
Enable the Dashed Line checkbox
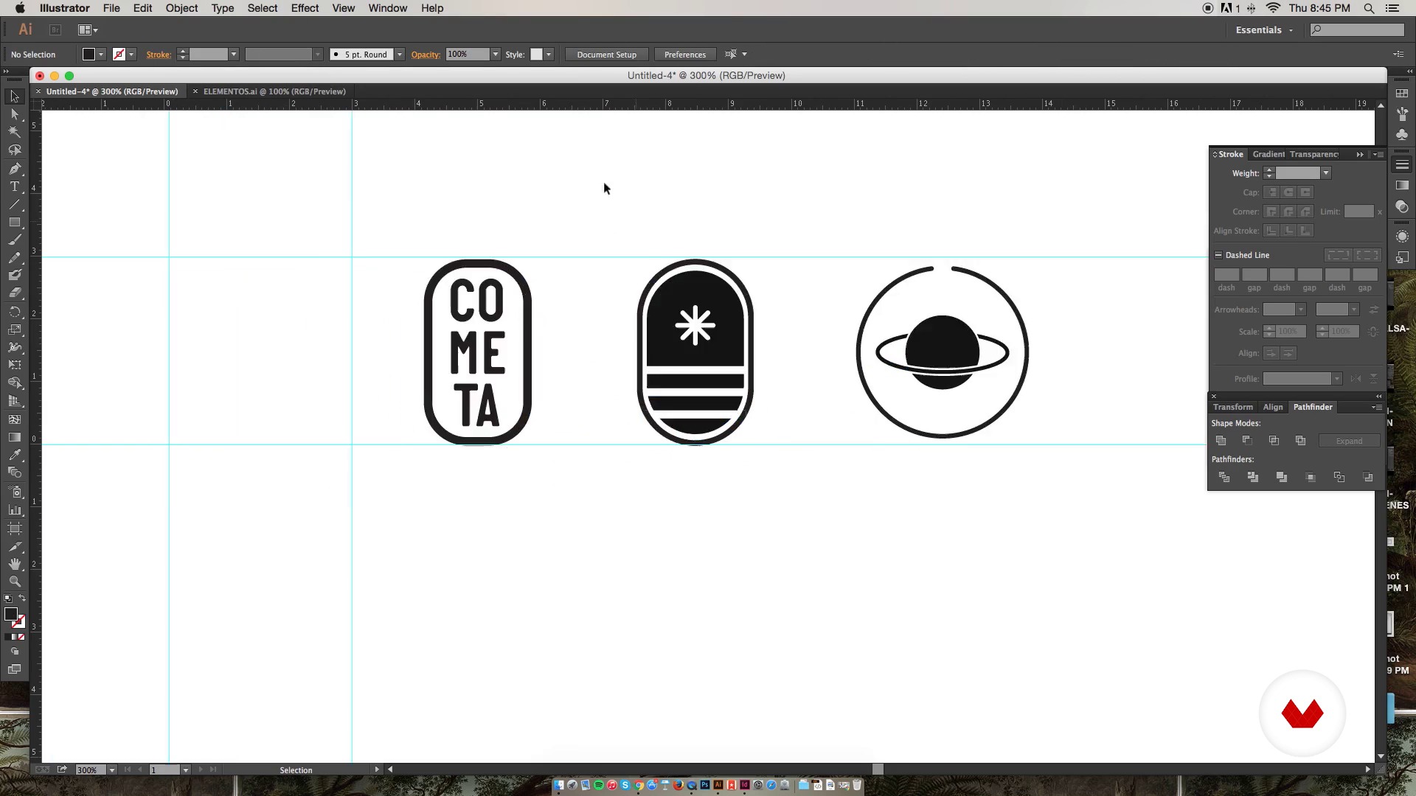(x=1218, y=255)
